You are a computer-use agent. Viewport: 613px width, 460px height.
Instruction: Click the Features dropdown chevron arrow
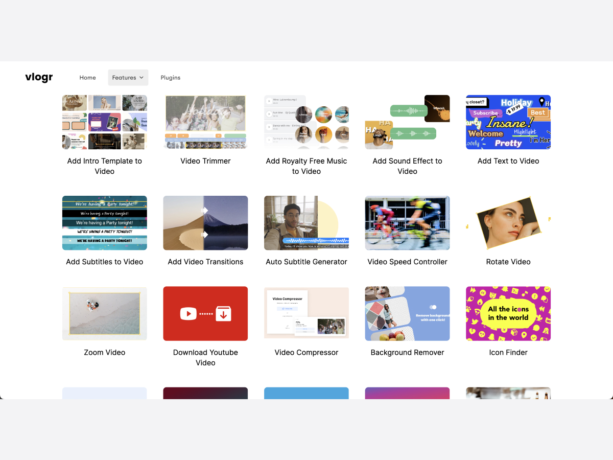pos(142,78)
